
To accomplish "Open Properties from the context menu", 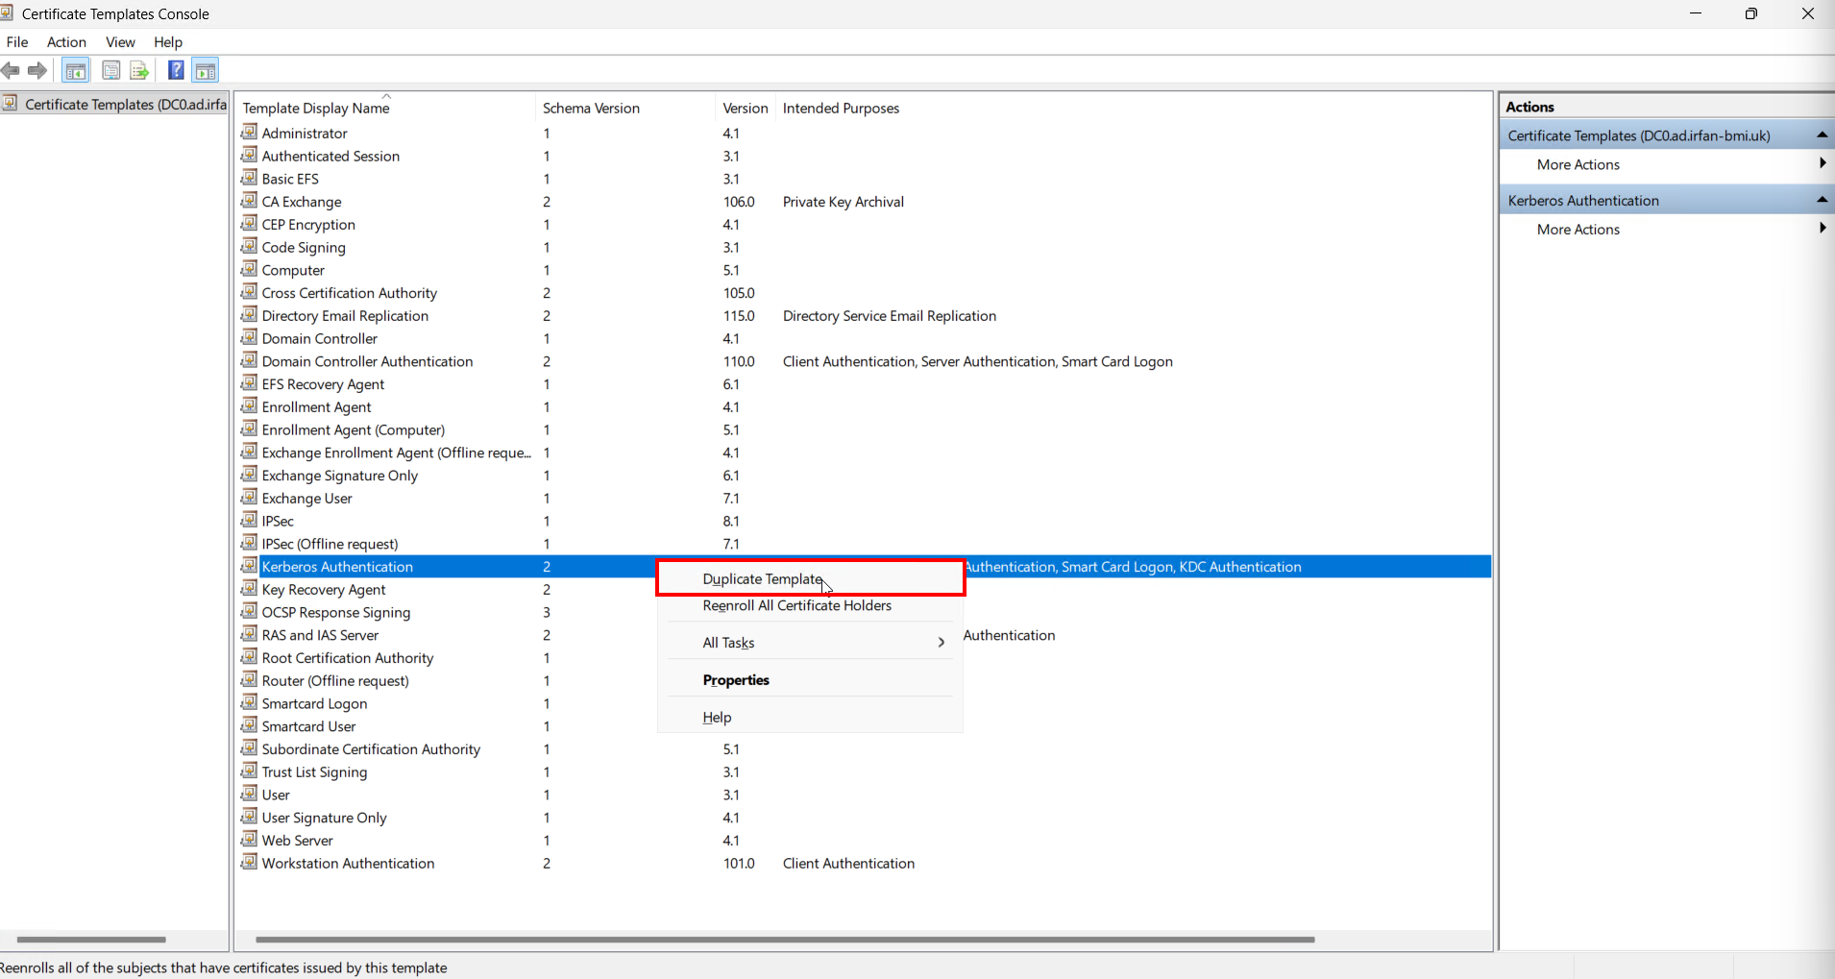I will (x=736, y=680).
